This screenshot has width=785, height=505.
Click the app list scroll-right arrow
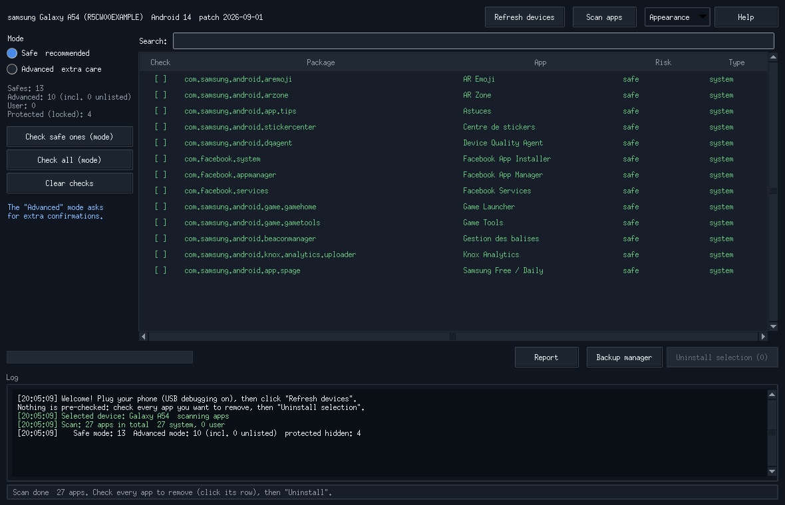(x=763, y=336)
